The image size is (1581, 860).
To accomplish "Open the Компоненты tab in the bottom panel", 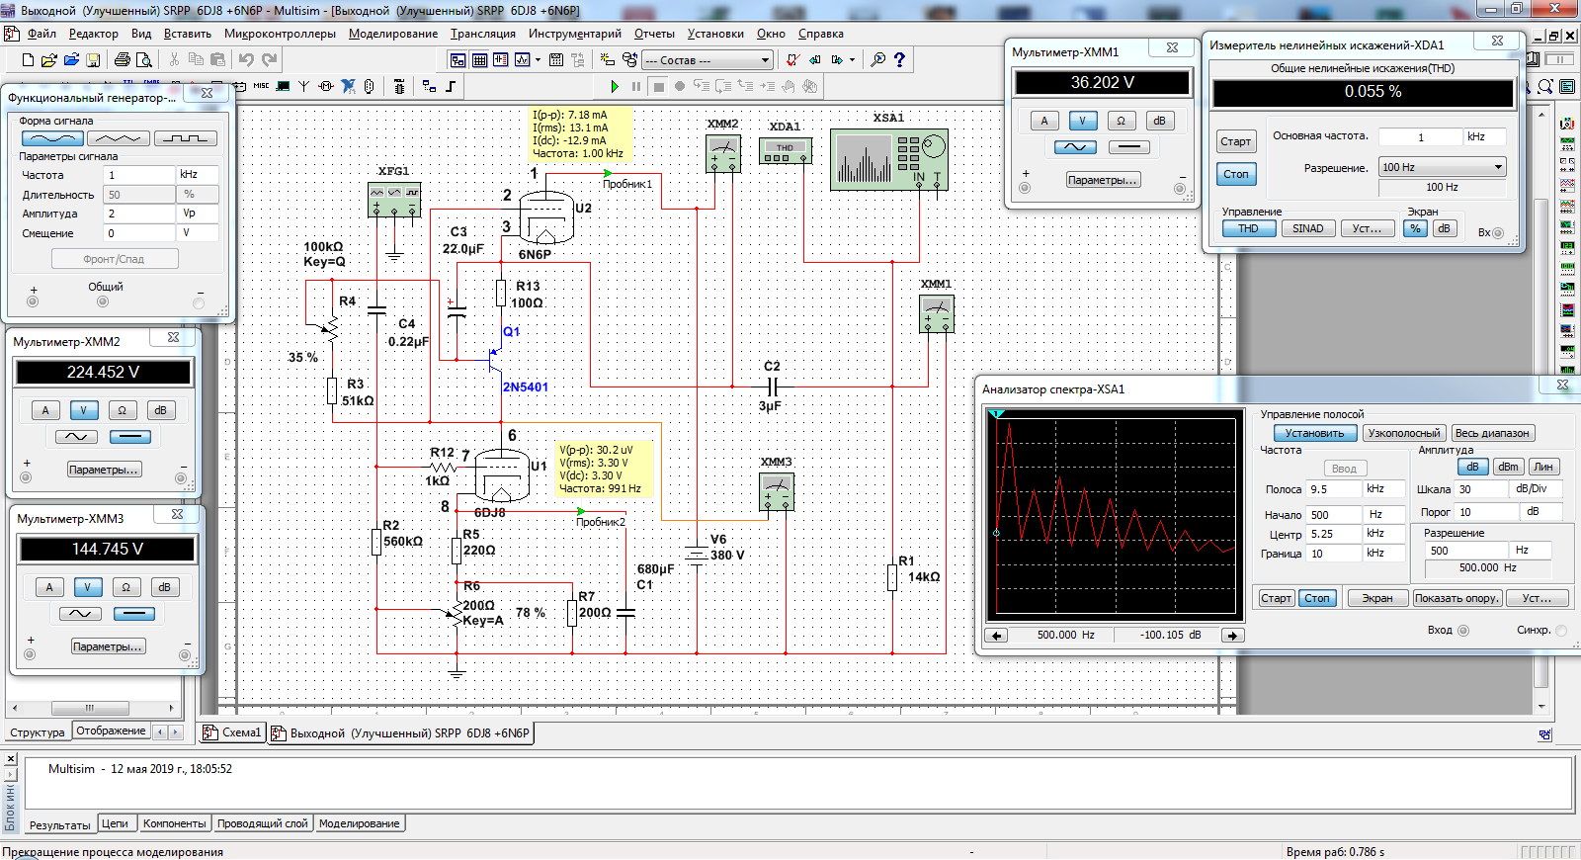I will [x=174, y=823].
